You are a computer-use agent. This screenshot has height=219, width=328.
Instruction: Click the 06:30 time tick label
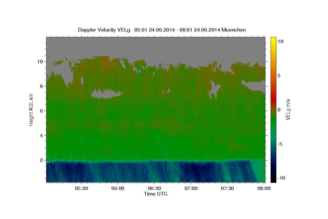pos(154,189)
